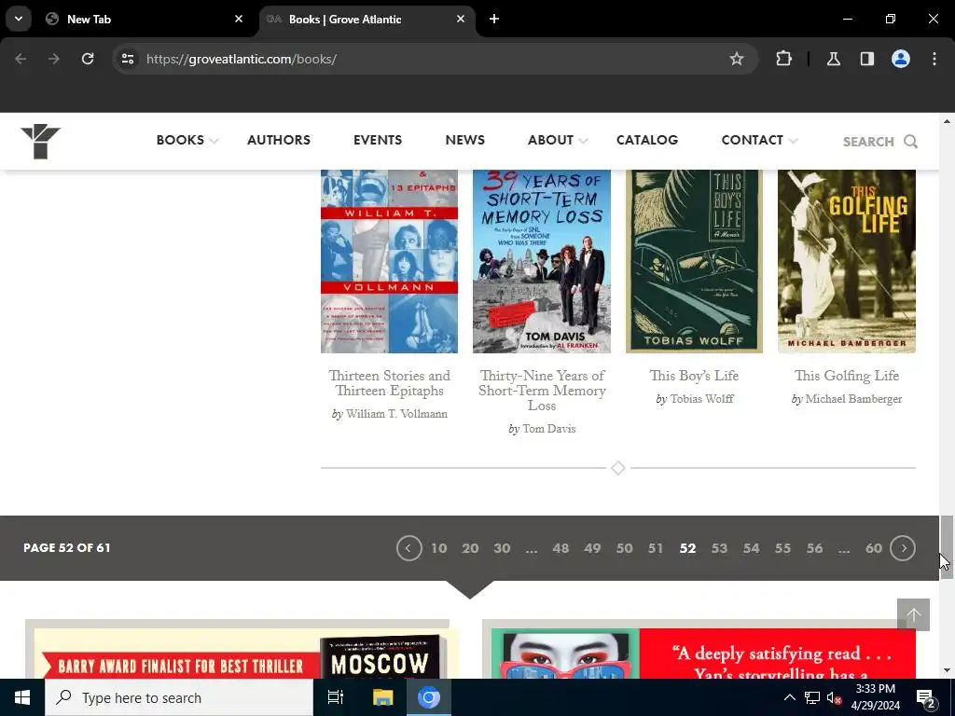
Task: Open author Michael Bamberger link
Action: pyautogui.click(x=853, y=399)
